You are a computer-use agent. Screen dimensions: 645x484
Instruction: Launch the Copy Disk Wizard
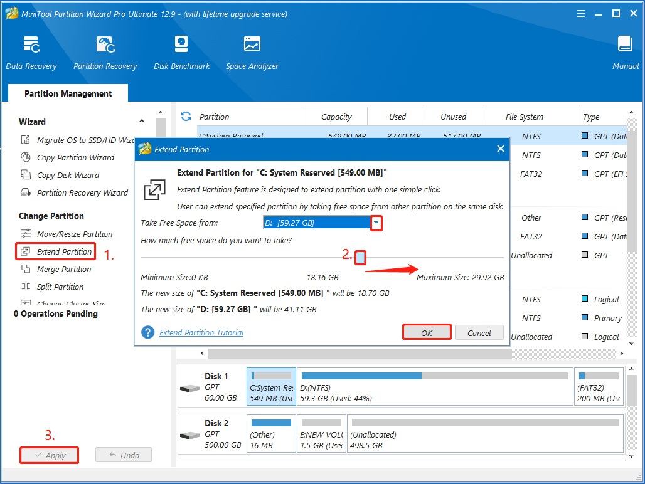60,176
